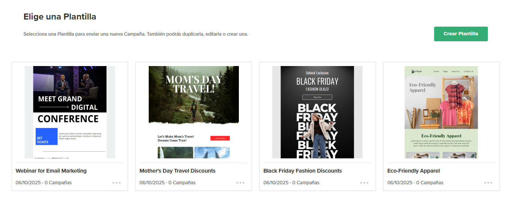This screenshot has width=510, height=203.
Task: Select the Mom's Day Travel template preview
Action: point(194,112)
